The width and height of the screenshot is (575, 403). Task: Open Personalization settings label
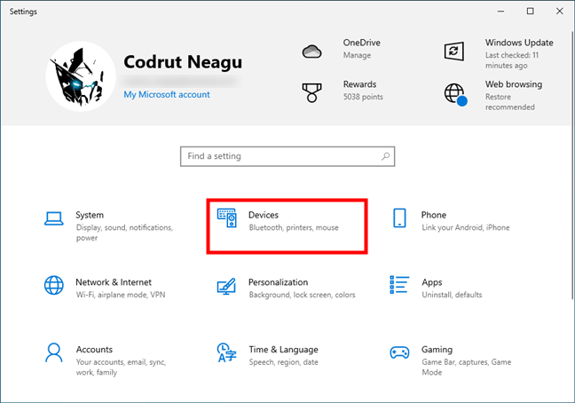click(x=278, y=282)
